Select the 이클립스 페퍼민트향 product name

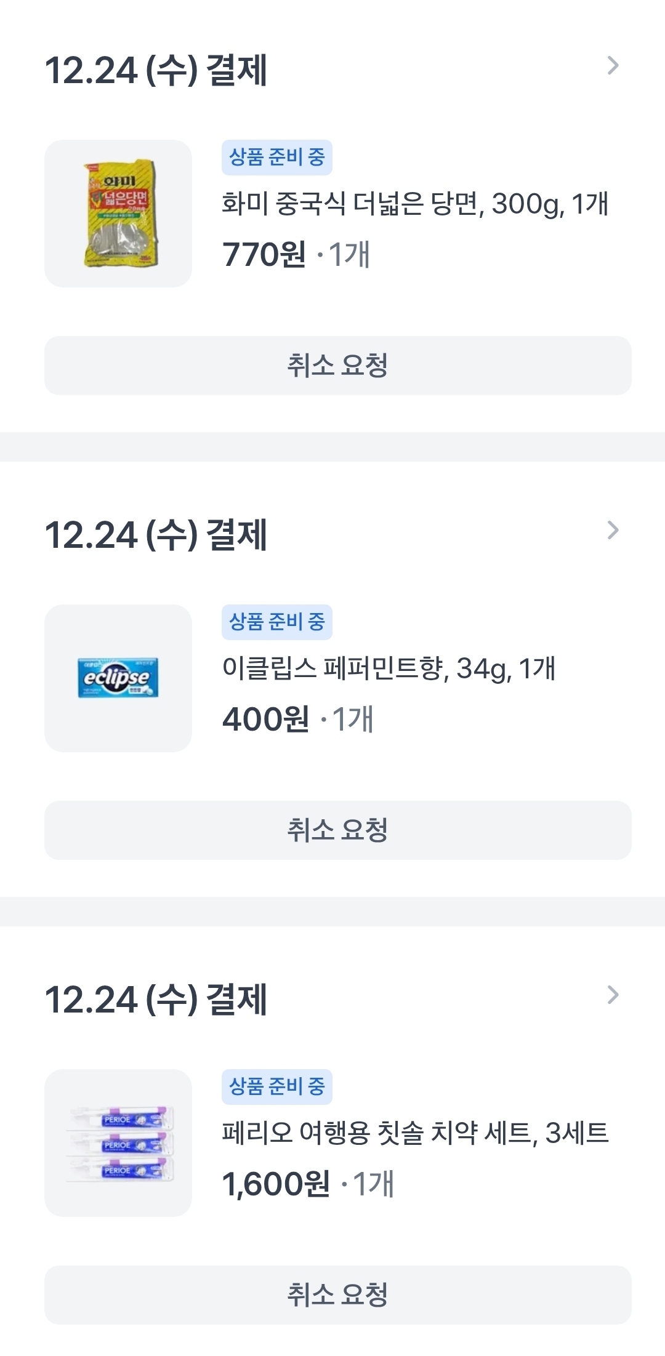tap(389, 668)
